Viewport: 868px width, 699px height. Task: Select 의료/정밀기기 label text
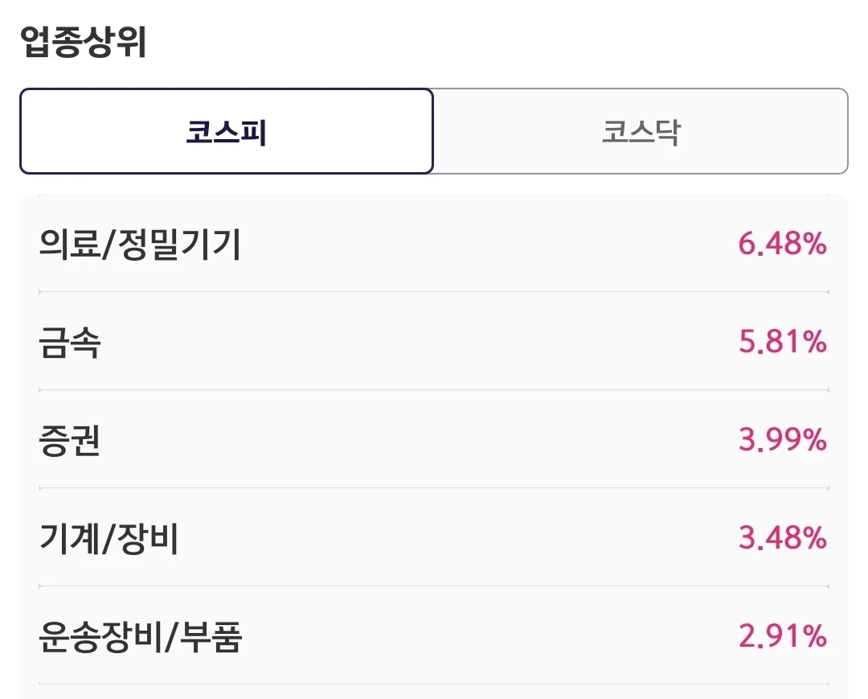140,245
